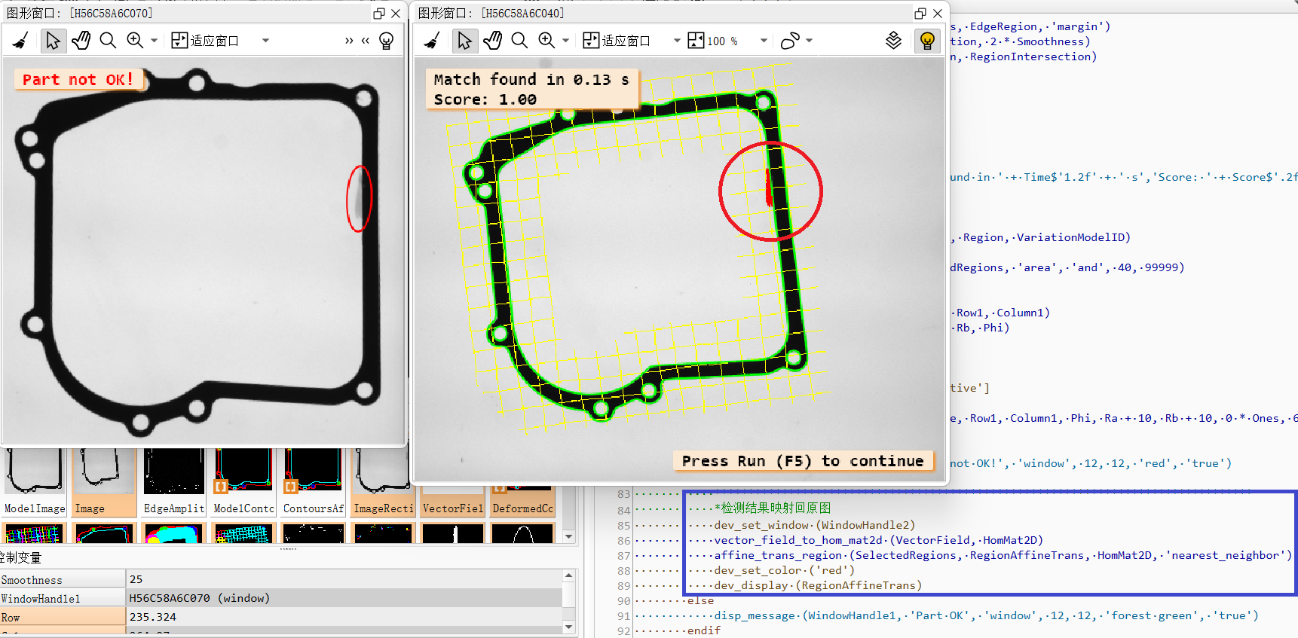Select the ROI drawing shape tool
Screen dimensions: 1298x638
pos(790,41)
